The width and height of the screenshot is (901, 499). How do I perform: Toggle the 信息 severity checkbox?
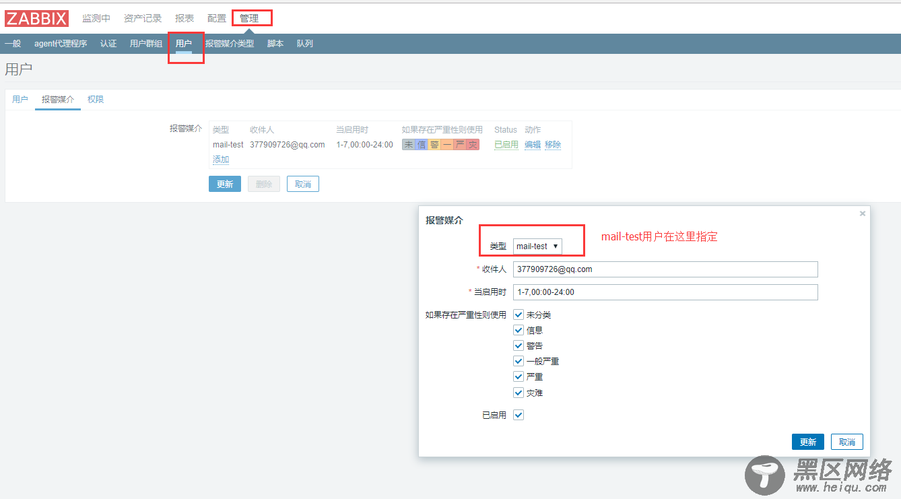(x=519, y=330)
